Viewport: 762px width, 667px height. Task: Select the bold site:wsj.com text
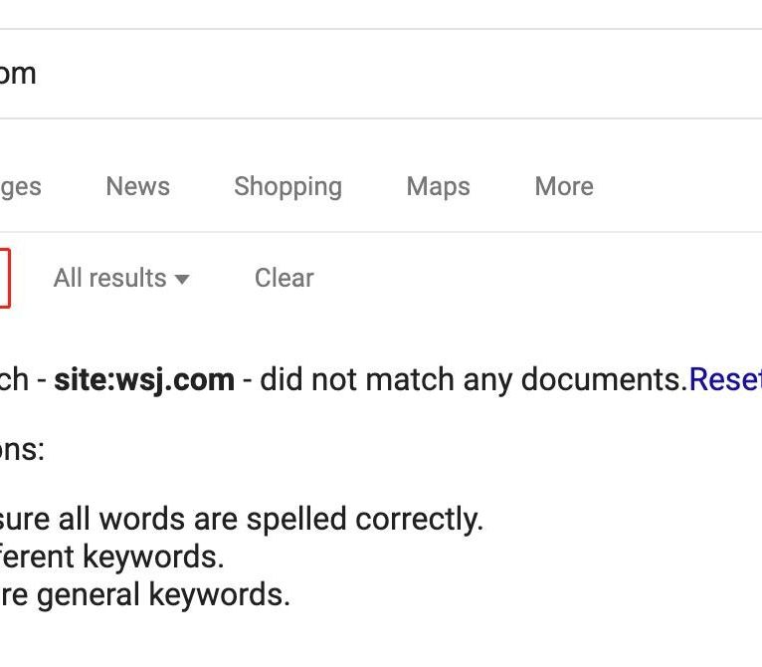(144, 379)
